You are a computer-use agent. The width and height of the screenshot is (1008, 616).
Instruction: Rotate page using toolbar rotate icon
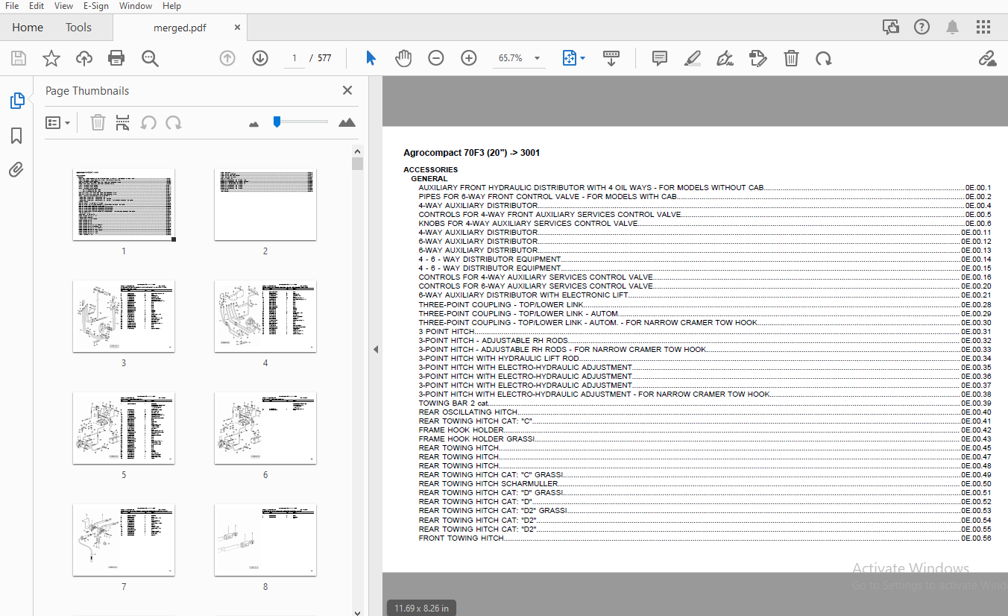tap(824, 58)
